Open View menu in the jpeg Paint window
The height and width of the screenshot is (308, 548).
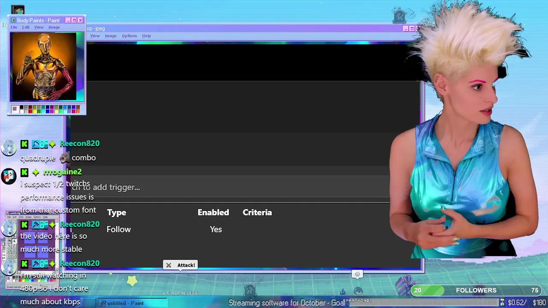[95, 36]
